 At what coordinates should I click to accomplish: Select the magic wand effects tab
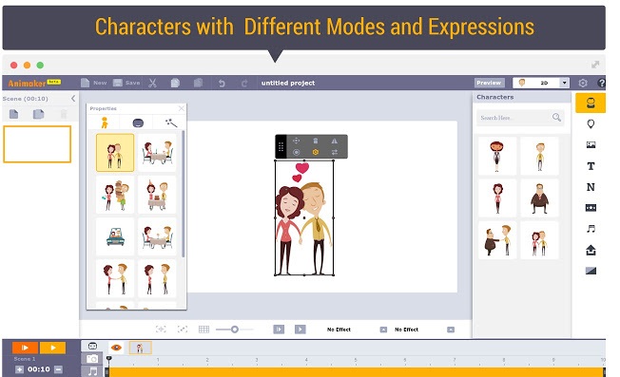pos(171,123)
